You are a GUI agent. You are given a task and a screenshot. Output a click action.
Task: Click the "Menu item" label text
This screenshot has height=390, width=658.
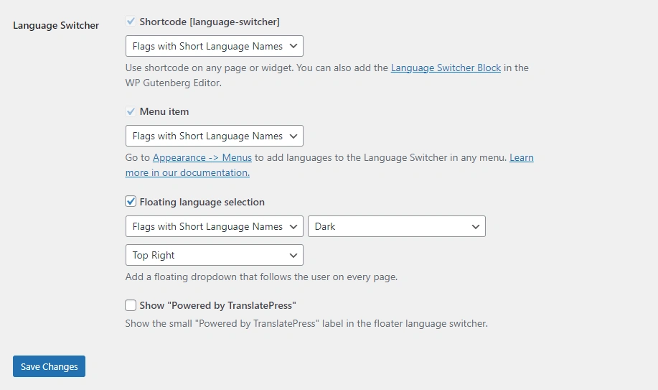[164, 112]
